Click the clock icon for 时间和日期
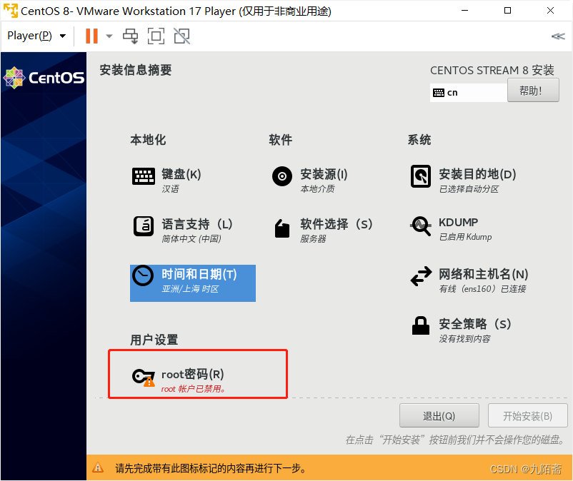 [143, 275]
